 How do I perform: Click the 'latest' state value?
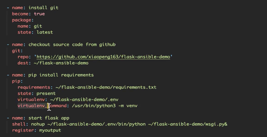[45, 32]
